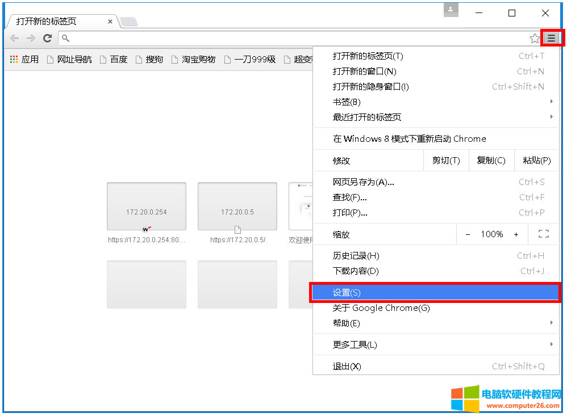Open the 应用 apps grid shortcut
Image resolution: width=567 pixels, height=417 pixels.
coord(24,59)
